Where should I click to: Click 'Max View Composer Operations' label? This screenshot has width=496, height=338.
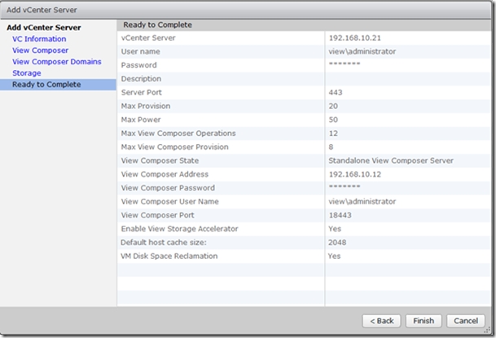tap(178, 133)
